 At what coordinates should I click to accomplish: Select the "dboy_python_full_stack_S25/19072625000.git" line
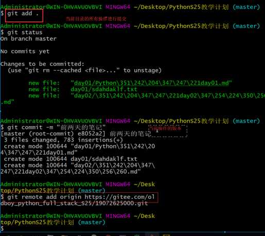pyautogui.click(x=74, y=204)
